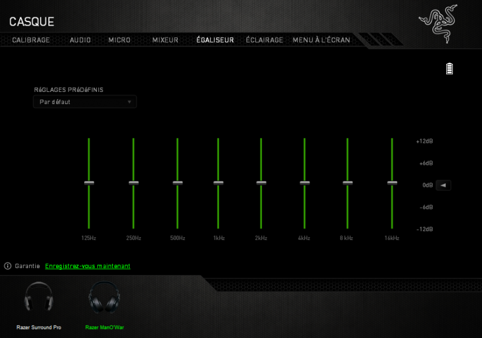The image size is (482, 338).
Task: Select the Razer Surround Pro headset icon
Action: pos(39,296)
